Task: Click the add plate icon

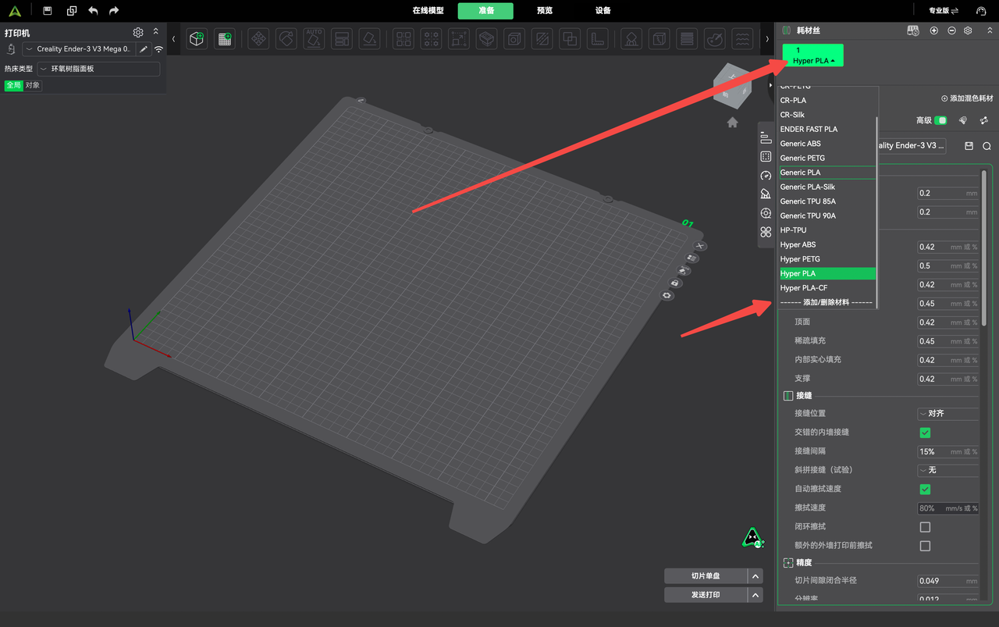Action: (225, 38)
